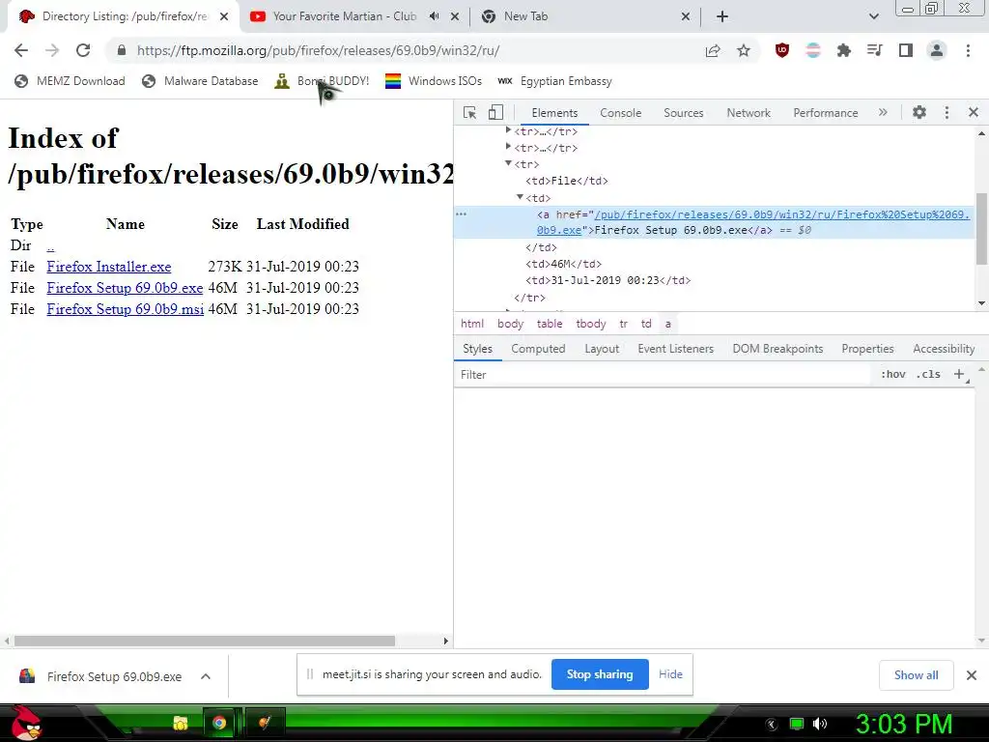Reload the current page

(83, 50)
